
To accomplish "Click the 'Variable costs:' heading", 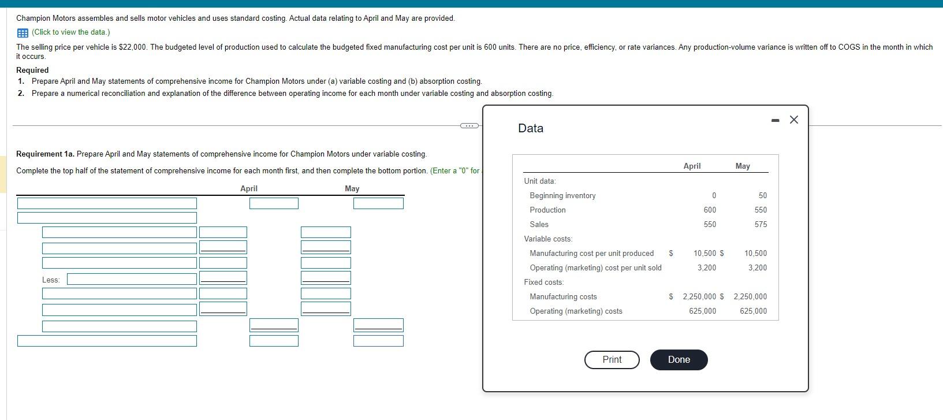I will pos(548,239).
